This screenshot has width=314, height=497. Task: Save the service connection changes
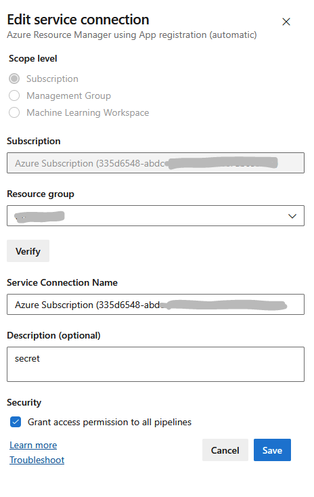click(x=272, y=450)
